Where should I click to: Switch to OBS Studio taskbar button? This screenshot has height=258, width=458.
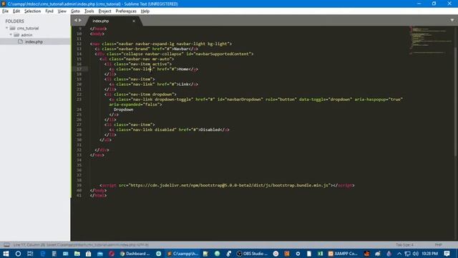[x=252, y=254]
